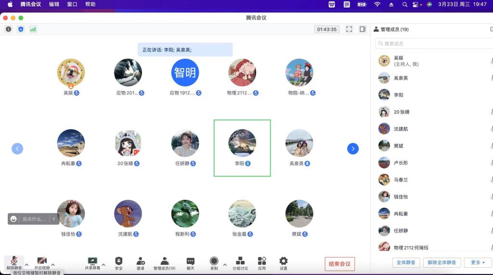Viewport: 493px width, 275px height.
Task: Click the 全体静音 button
Action: click(406, 262)
